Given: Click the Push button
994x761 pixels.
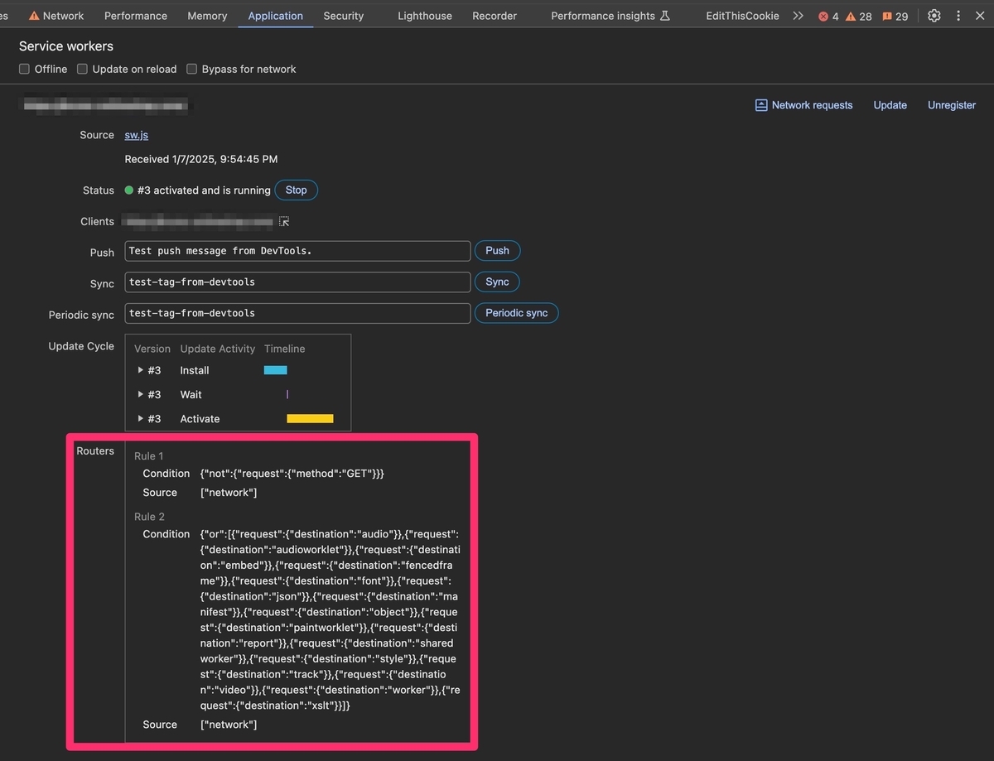Looking at the screenshot, I should [x=497, y=251].
